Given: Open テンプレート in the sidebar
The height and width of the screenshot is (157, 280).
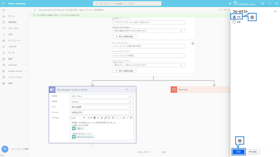Looking at the screenshot, I should [x=15, y=40].
